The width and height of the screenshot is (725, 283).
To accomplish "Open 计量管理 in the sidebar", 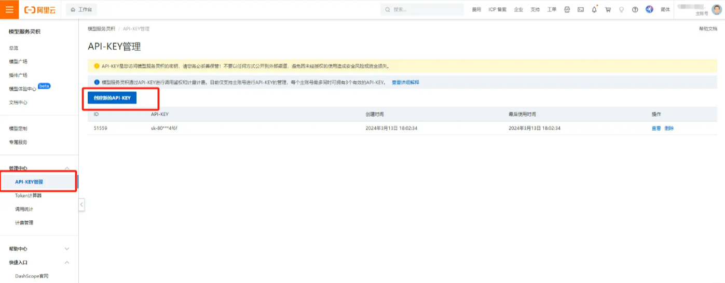I will (x=24, y=222).
